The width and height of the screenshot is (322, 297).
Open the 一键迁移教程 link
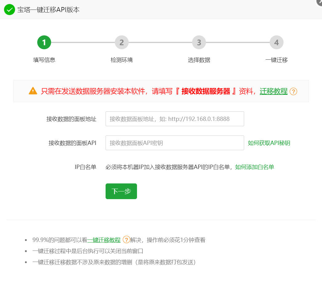(x=104, y=239)
